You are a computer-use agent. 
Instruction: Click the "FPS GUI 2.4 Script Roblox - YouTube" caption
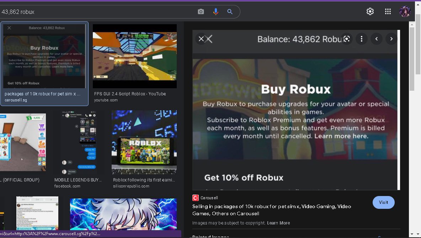pyautogui.click(x=130, y=94)
